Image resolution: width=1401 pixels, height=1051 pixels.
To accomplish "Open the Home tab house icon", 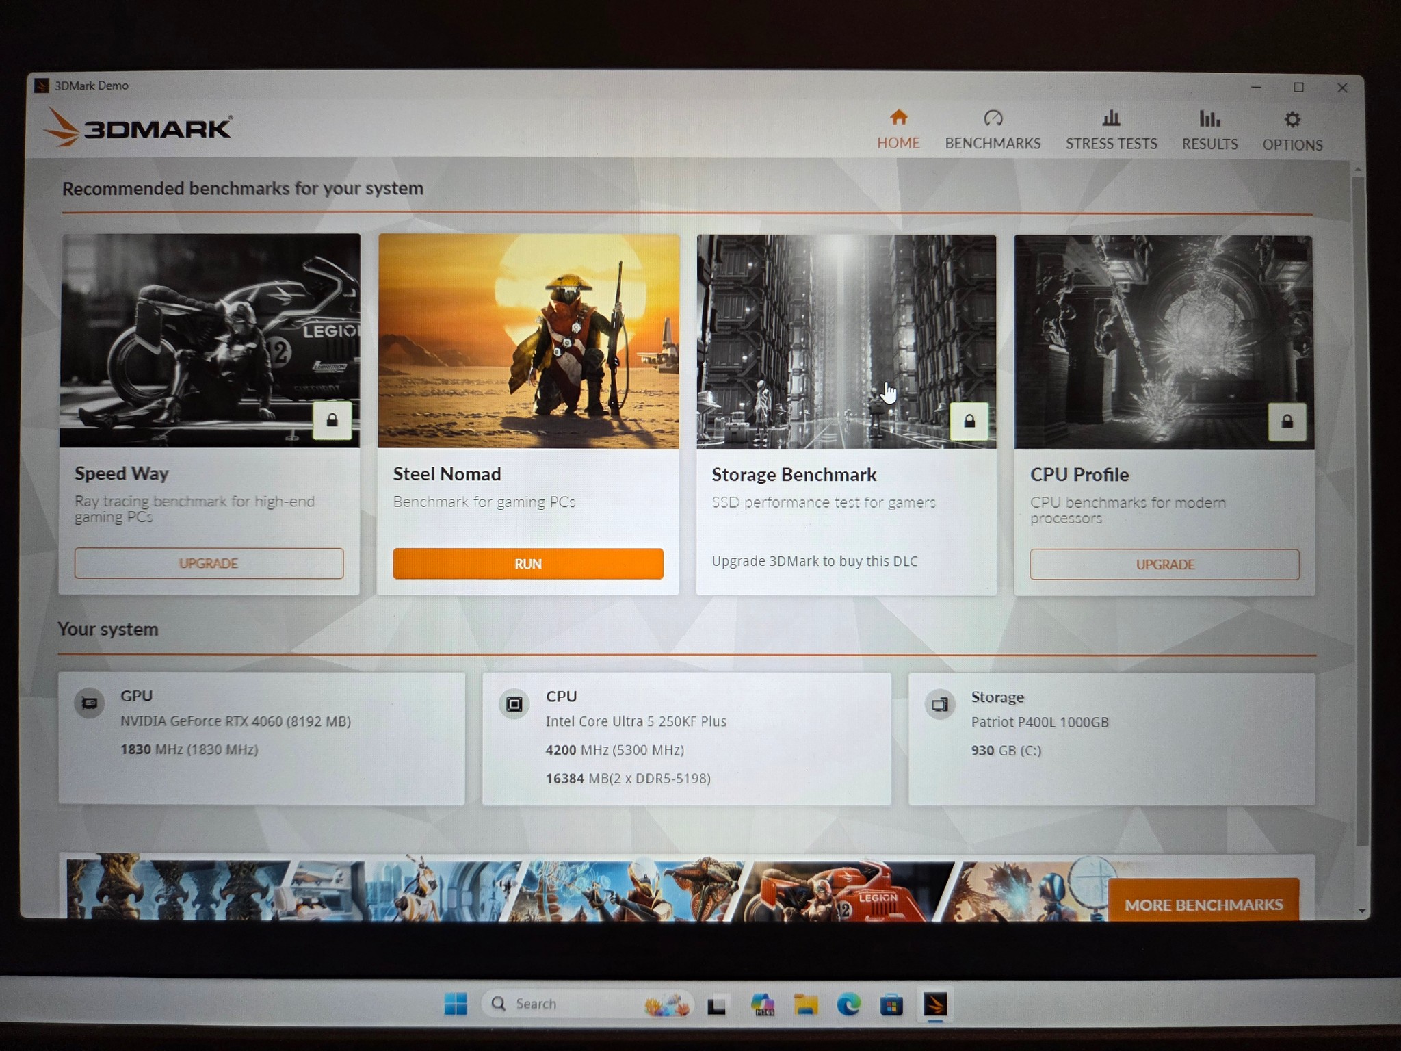I will pos(898,118).
